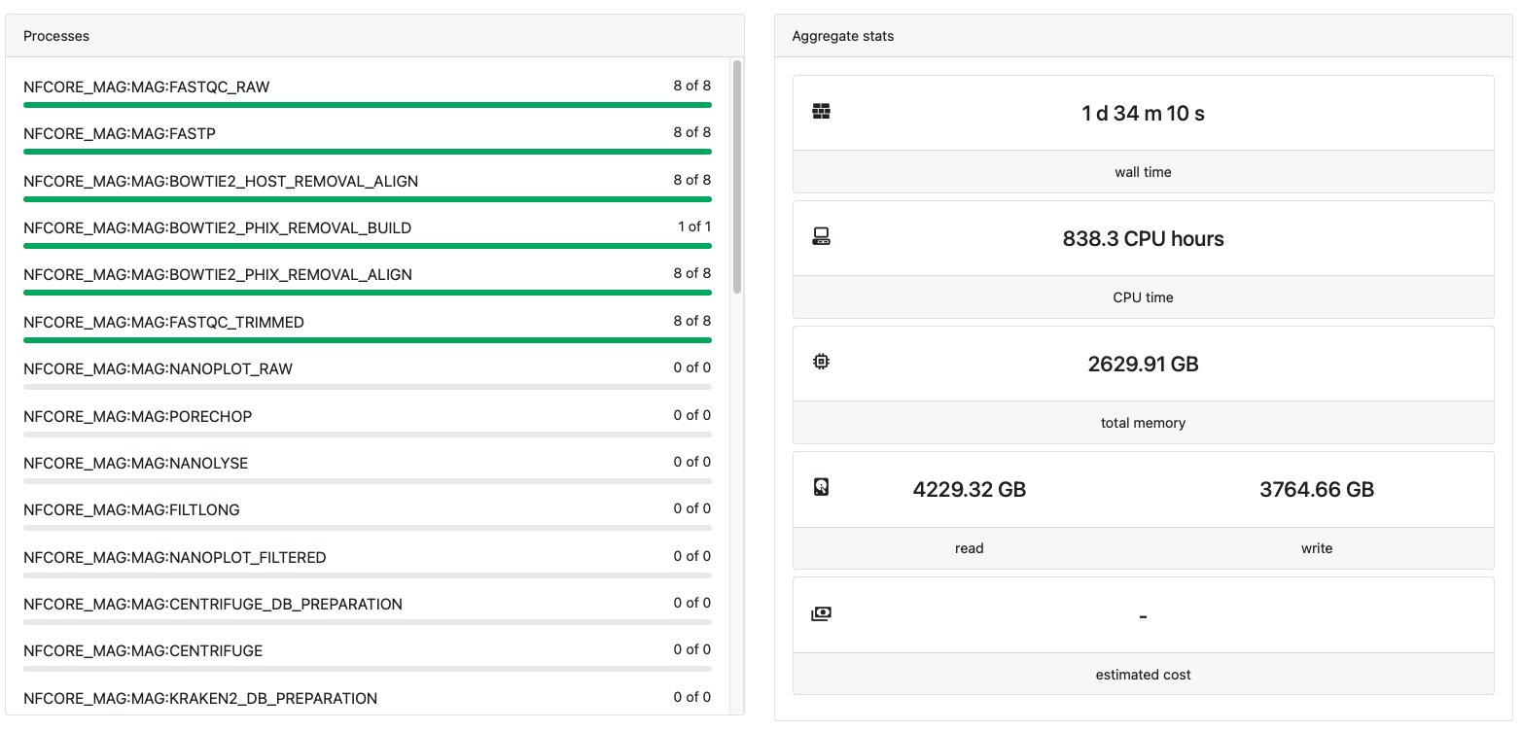Click the 838.3 CPU hours value
The image size is (1522, 732).
point(1144,238)
